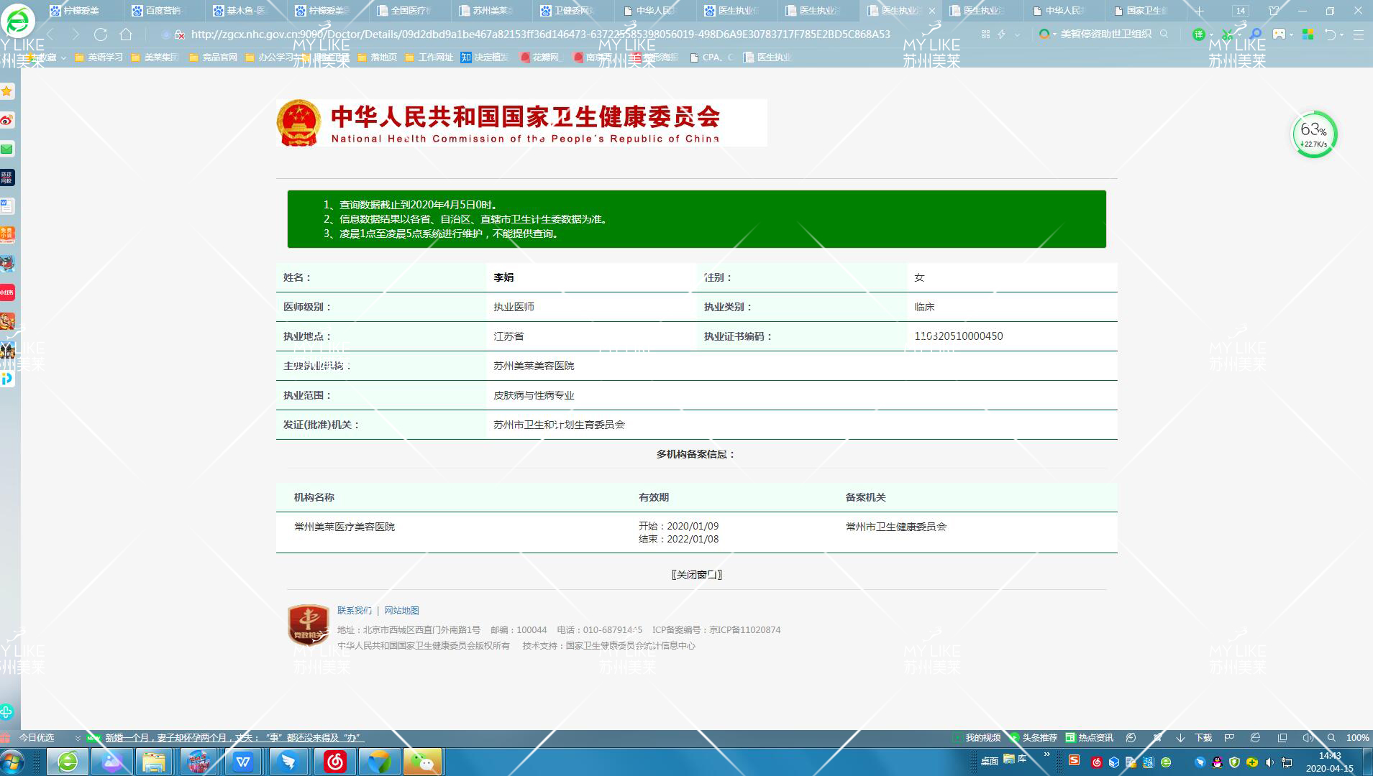The image size is (1373, 776).
Task: Switch to the 全国医疗 tab
Action: (x=410, y=11)
